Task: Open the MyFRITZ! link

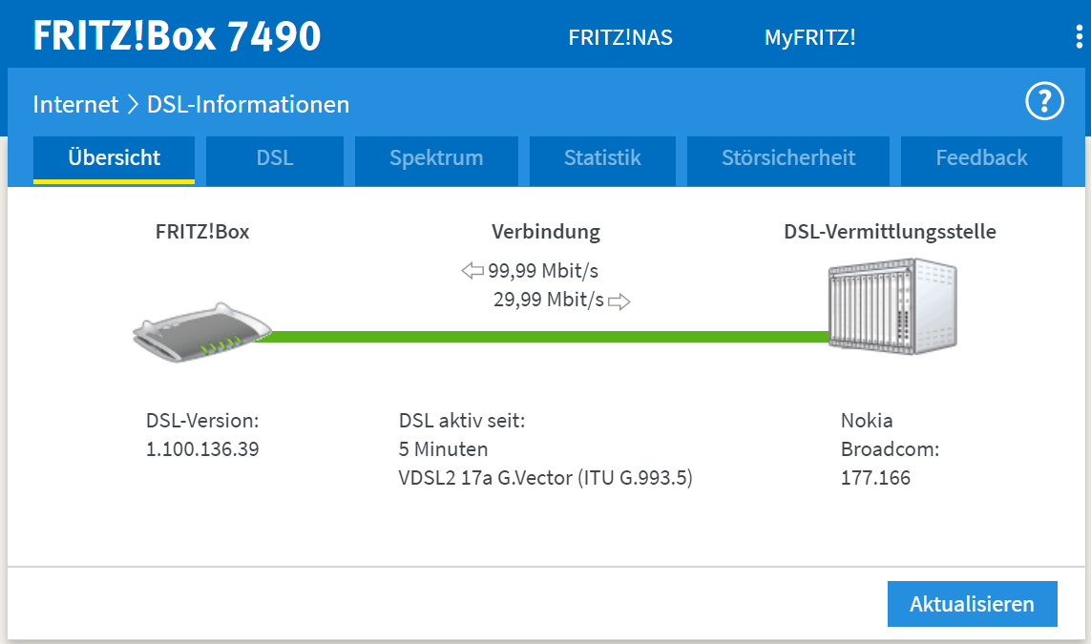Action: pyautogui.click(x=809, y=38)
